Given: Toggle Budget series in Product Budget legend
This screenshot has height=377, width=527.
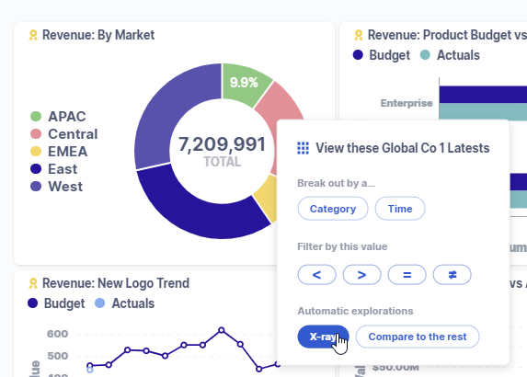Looking at the screenshot, I should 382,55.
